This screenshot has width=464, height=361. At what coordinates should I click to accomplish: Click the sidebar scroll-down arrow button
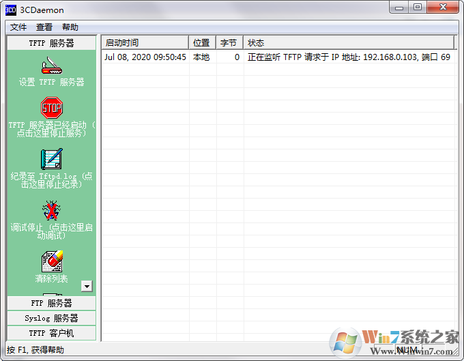click(x=87, y=286)
